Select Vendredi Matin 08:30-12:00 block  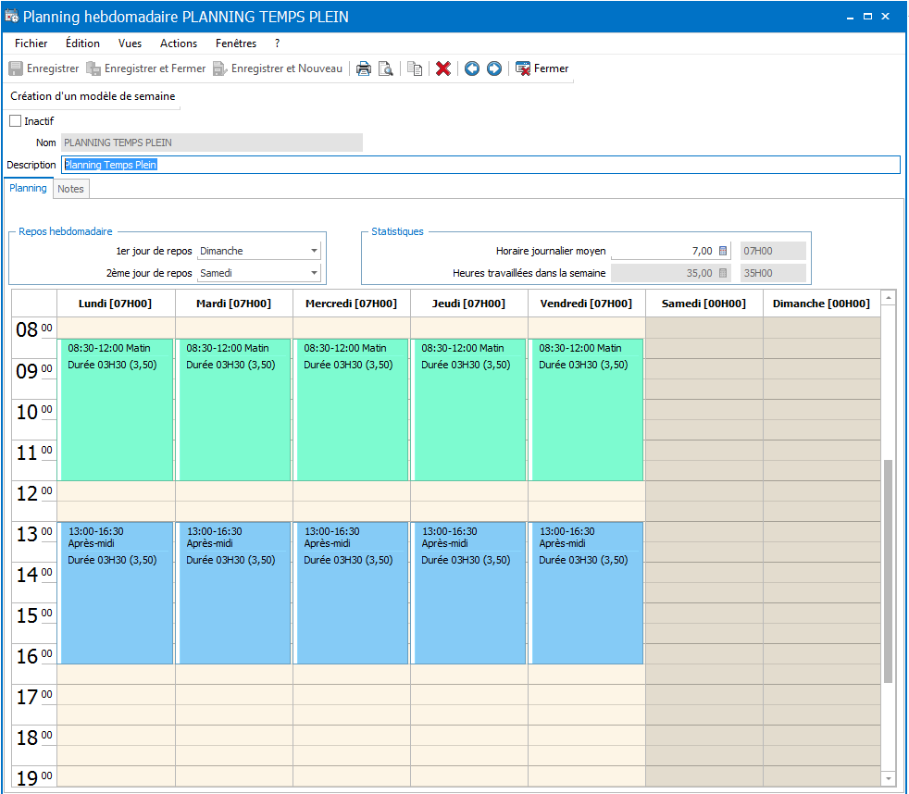tap(587, 410)
